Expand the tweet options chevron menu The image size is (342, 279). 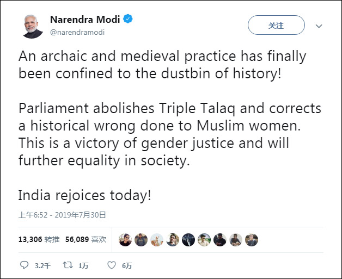319,26
